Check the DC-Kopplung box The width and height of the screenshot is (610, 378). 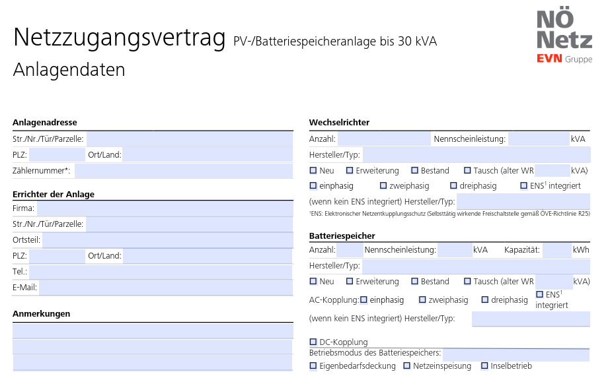[x=313, y=342]
